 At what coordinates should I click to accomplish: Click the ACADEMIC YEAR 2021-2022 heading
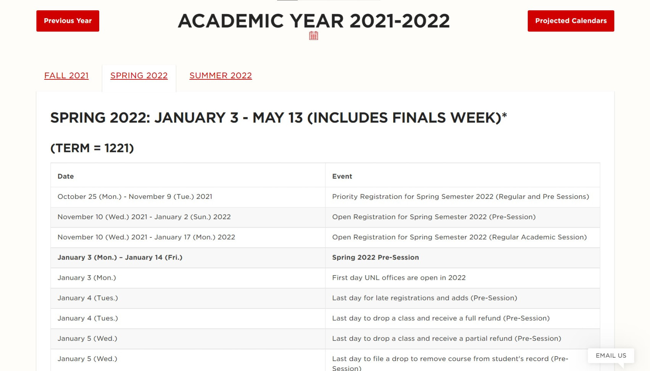314,21
